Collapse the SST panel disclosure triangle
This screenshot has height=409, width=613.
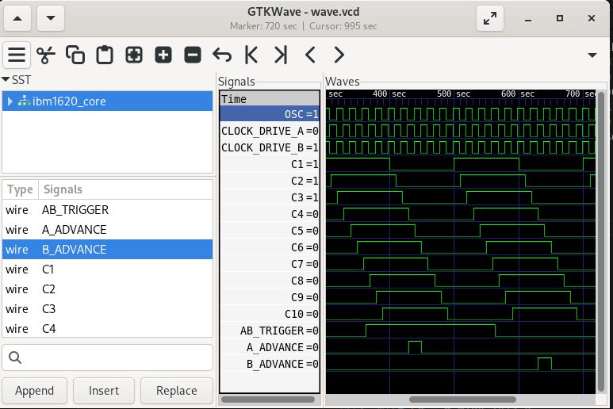tap(6, 80)
